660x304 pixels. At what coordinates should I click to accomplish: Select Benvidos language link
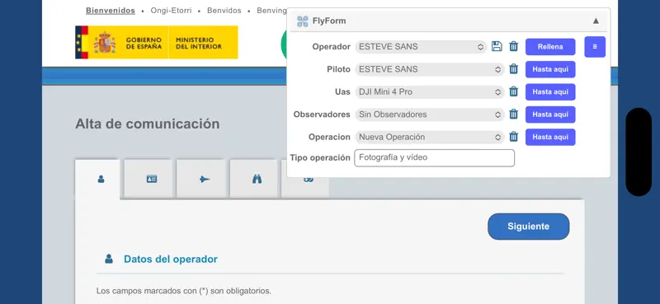tap(224, 11)
